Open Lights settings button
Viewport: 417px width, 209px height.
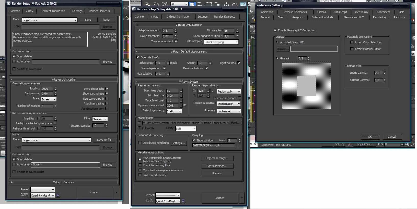[217, 166]
